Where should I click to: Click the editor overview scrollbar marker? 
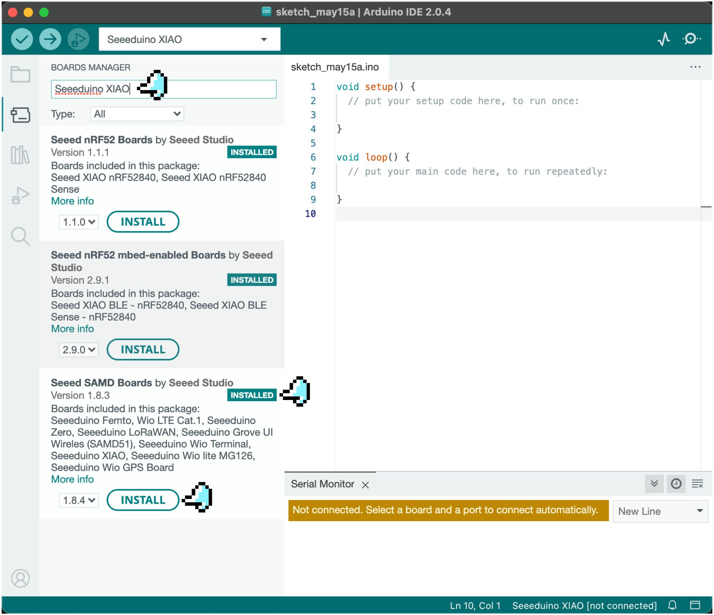706,207
